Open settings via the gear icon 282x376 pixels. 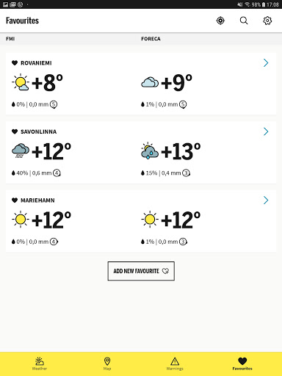(267, 21)
